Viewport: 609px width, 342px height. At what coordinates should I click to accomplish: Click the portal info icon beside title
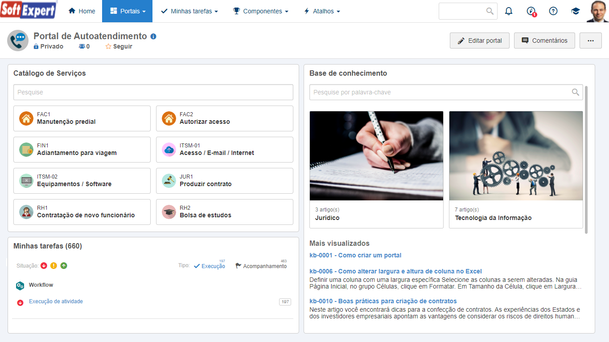[x=153, y=37]
